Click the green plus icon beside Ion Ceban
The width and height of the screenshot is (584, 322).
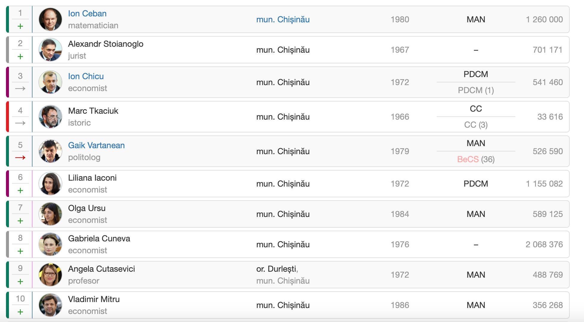pyautogui.click(x=20, y=26)
